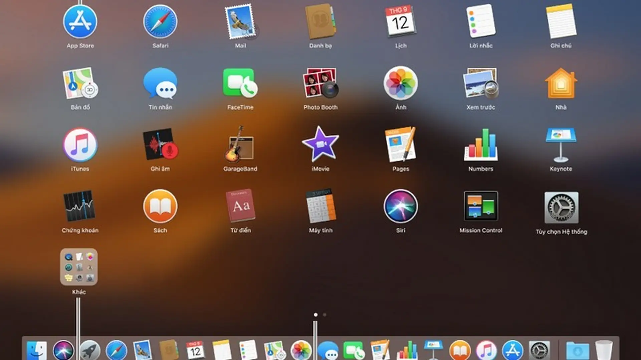641x360 pixels.
Task: Click Photos icon in the Dock
Action: click(x=301, y=351)
